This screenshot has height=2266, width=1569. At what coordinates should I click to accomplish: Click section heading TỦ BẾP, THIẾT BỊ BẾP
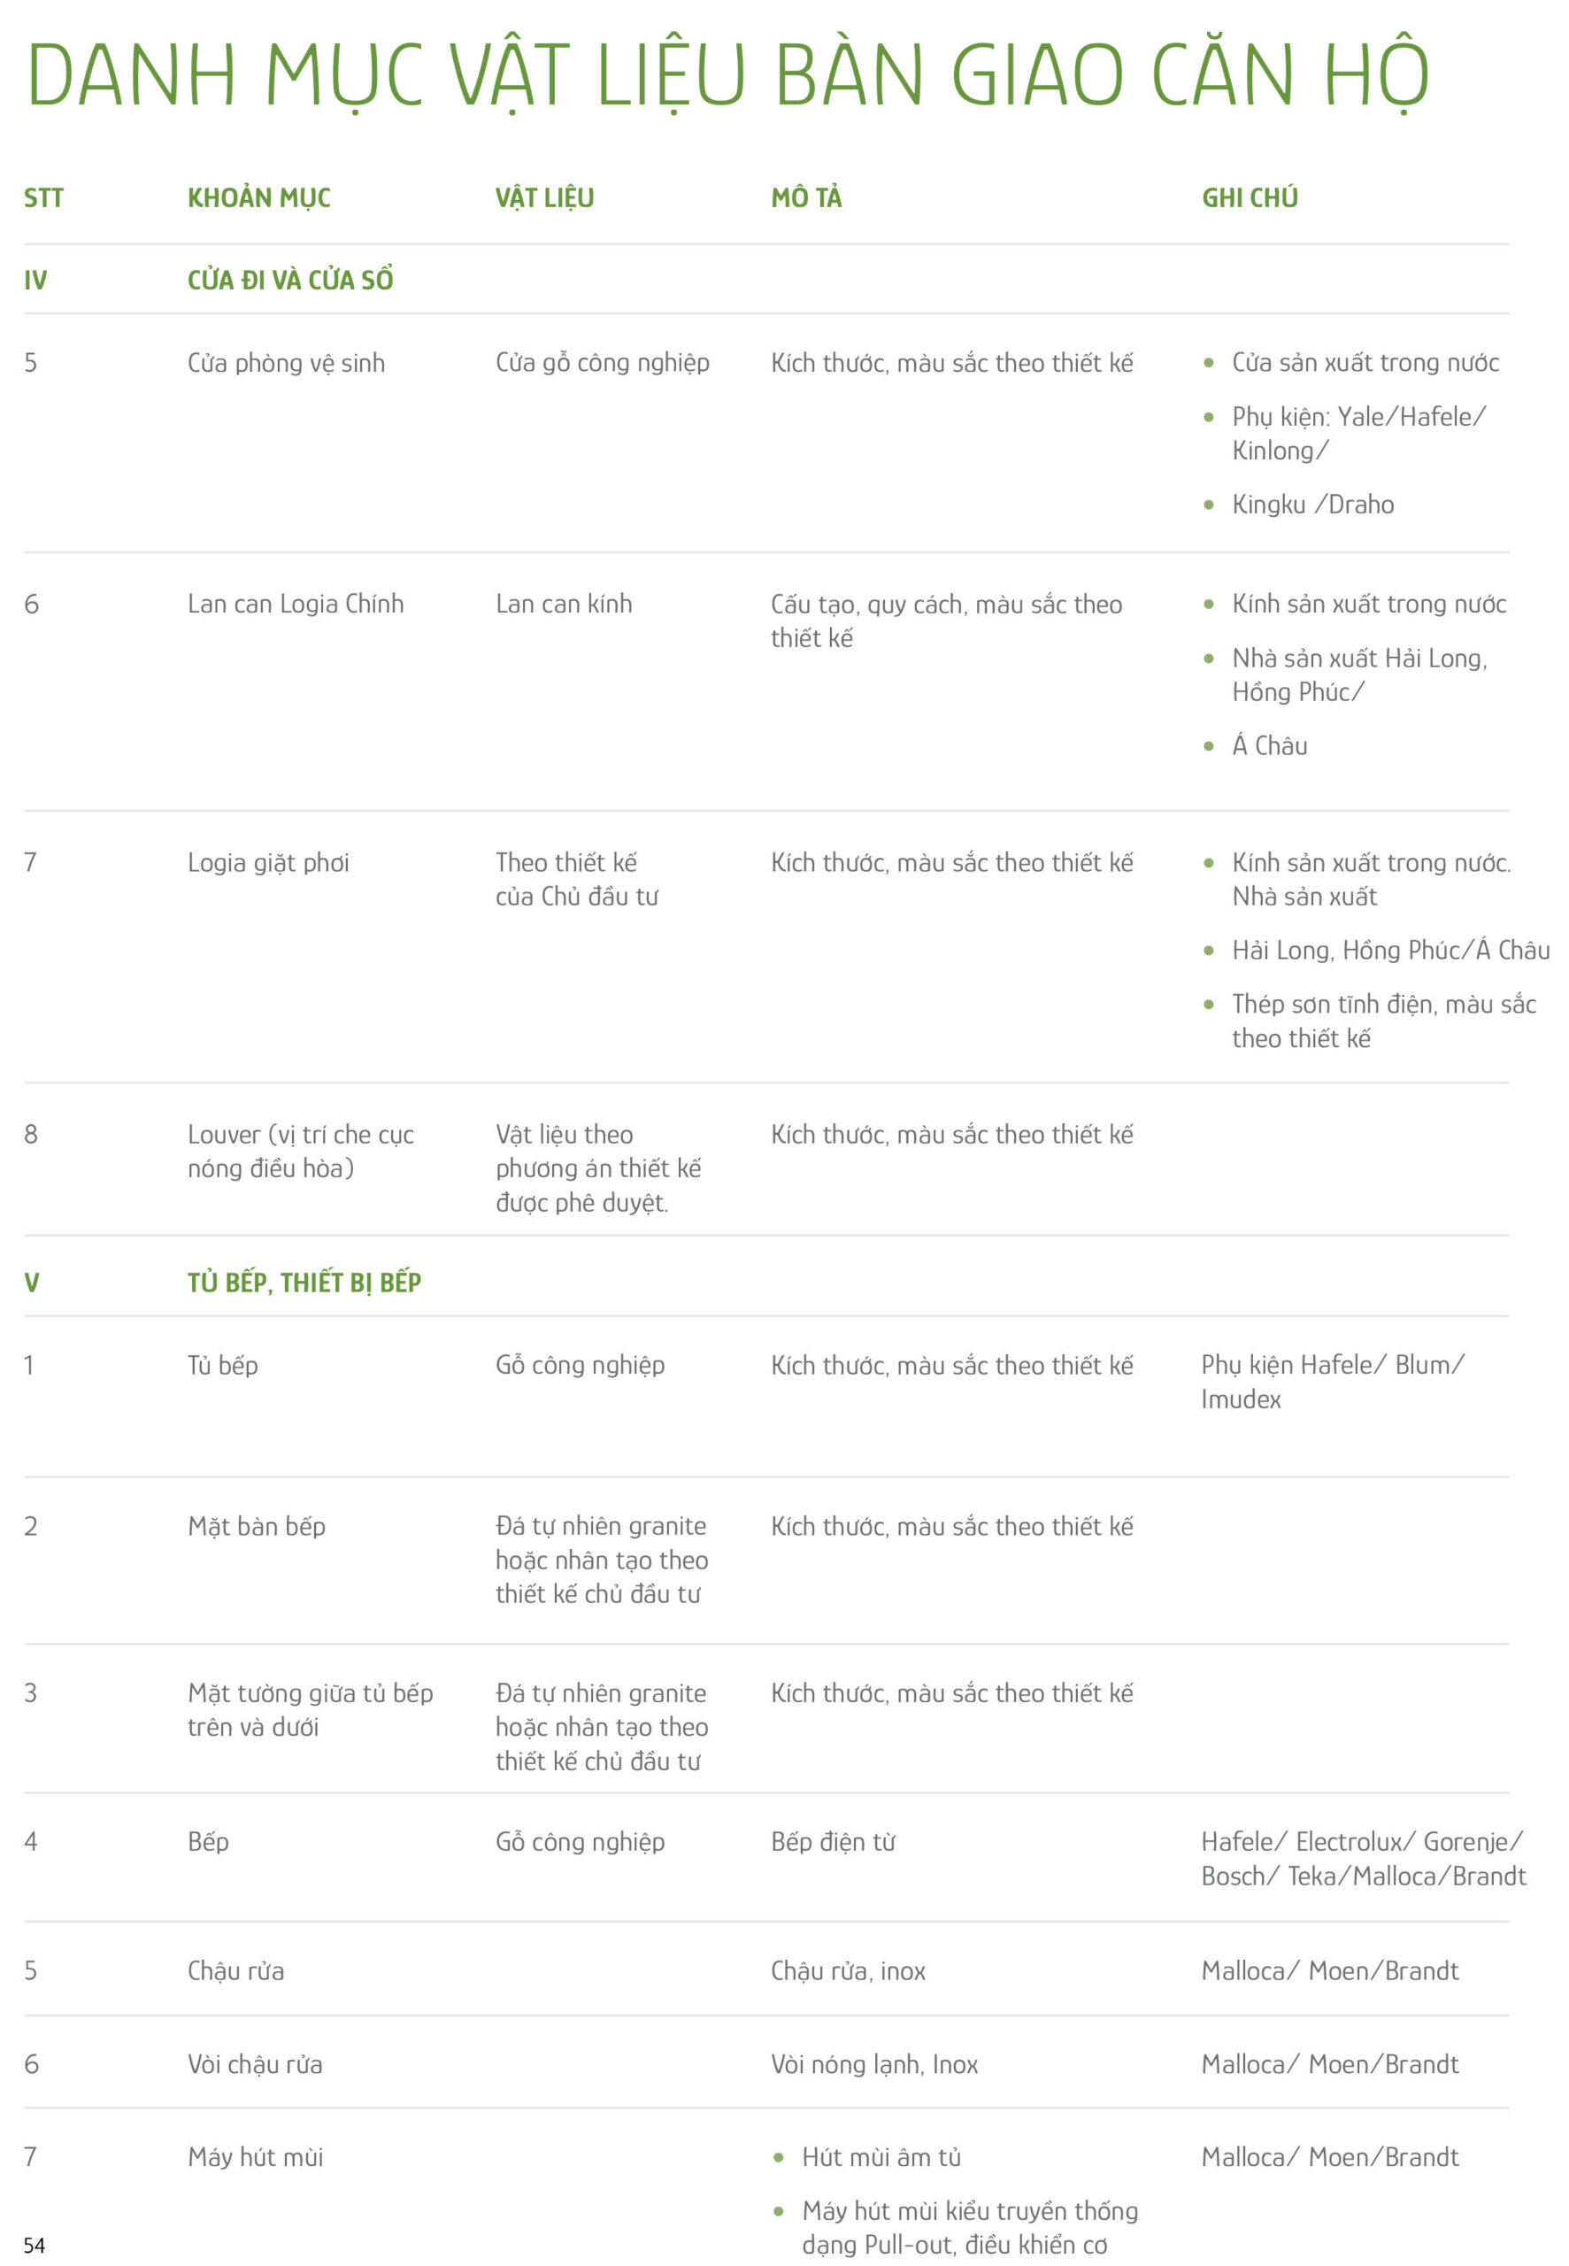click(304, 1282)
